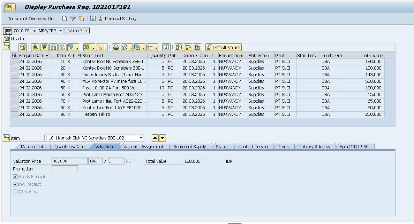Toggle the Goods Receipt checkbox
The height and width of the screenshot is (224, 414).
click(15, 177)
